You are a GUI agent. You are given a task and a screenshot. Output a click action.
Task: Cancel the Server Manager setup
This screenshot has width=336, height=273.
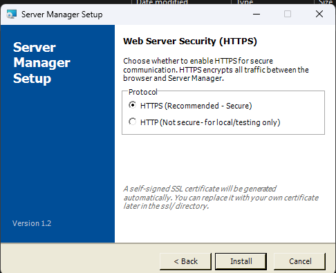300,261
